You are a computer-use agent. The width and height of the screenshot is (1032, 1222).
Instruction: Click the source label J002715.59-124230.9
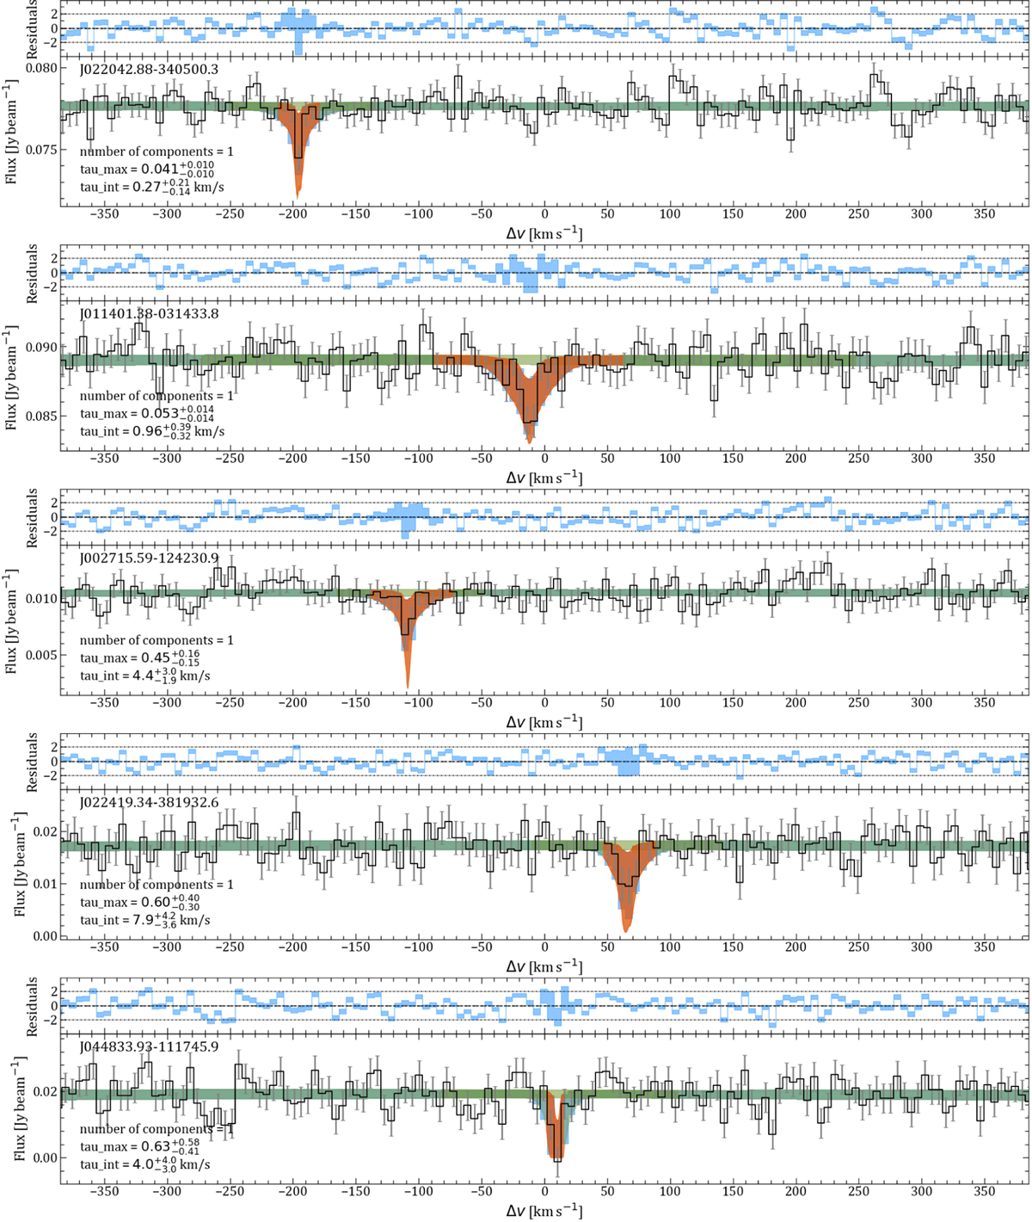(x=148, y=559)
